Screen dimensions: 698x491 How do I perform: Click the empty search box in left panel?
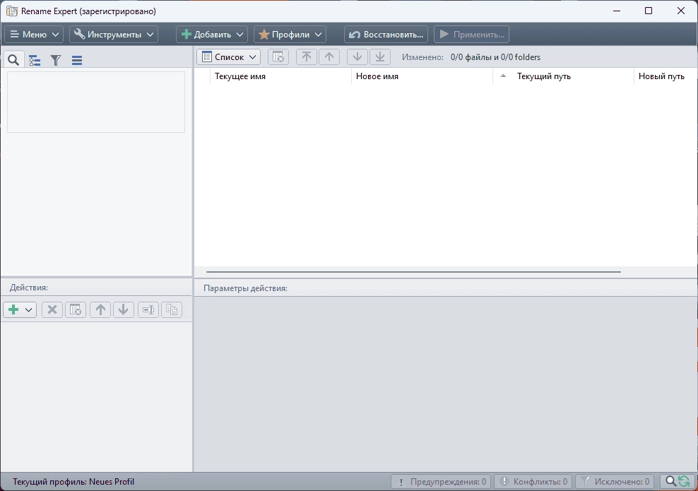(95, 102)
